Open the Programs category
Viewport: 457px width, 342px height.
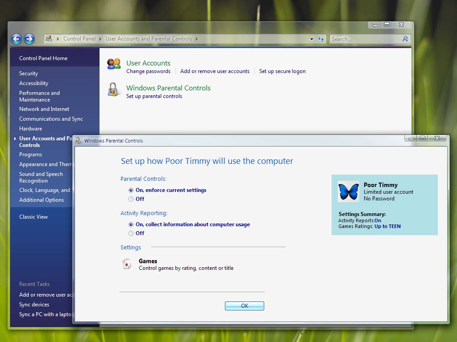tap(31, 155)
